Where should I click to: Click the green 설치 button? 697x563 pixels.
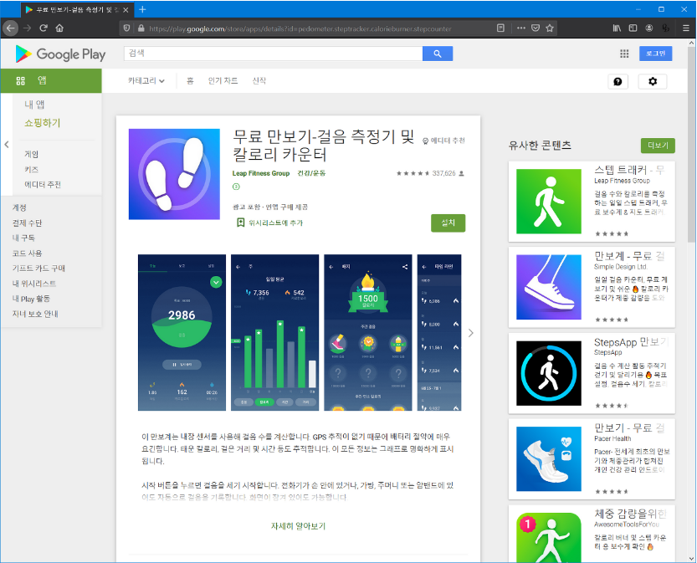pos(448,223)
